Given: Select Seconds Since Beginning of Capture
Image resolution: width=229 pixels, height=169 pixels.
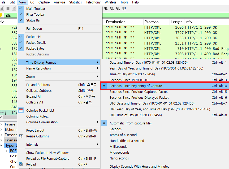Looking at the screenshot, I should point(165,86).
